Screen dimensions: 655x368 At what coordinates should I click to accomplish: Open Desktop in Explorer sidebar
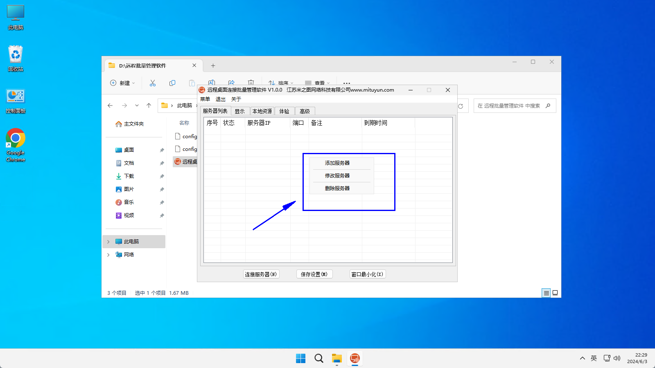click(x=125, y=150)
